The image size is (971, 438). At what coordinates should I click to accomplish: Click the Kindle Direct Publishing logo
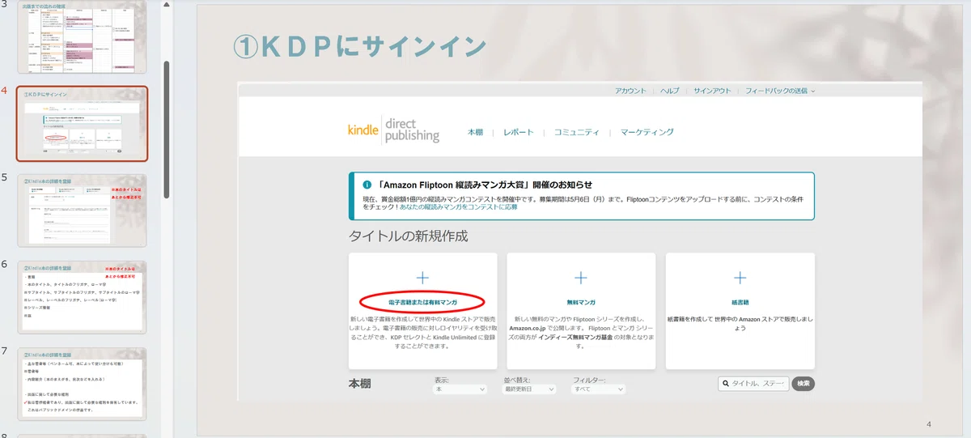tap(393, 130)
